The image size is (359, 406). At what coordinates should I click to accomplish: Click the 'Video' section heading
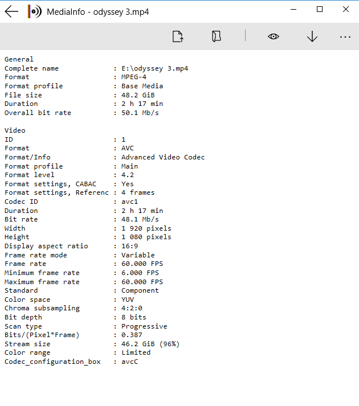(x=15, y=130)
